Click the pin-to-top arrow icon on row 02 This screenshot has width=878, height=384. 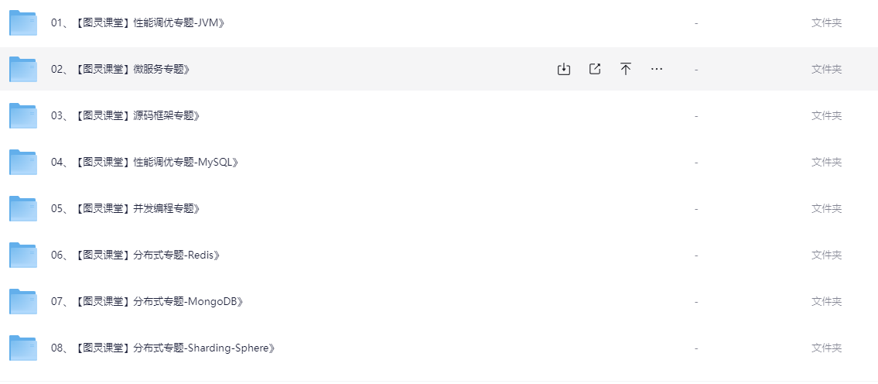point(626,69)
